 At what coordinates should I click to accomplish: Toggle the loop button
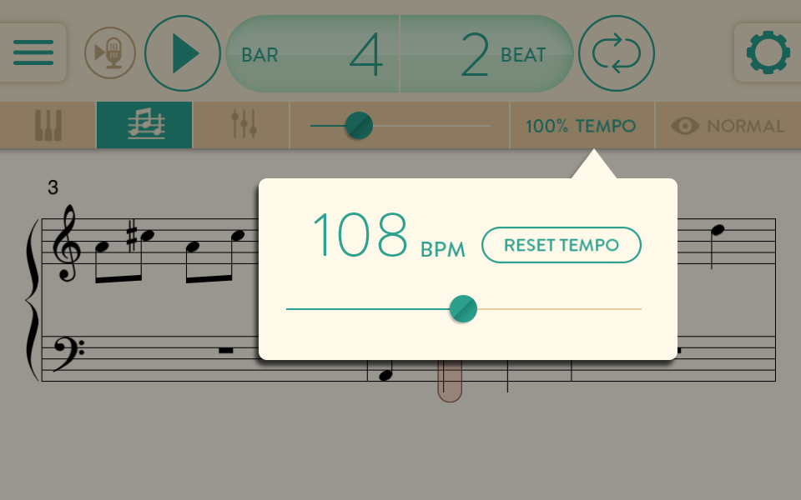coord(616,53)
